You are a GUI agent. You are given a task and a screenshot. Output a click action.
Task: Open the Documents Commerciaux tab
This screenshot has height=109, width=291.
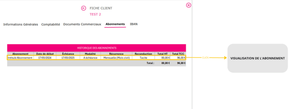82,24
